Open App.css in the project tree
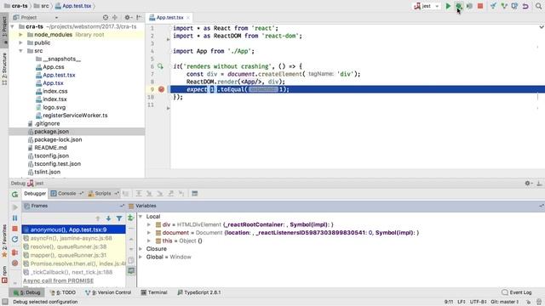Screen dimensions: 545x306 (49, 67)
